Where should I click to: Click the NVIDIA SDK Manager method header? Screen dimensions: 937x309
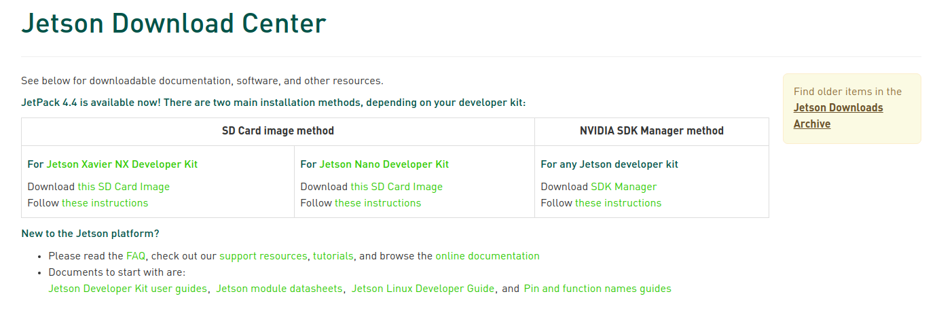tap(652, 131)
